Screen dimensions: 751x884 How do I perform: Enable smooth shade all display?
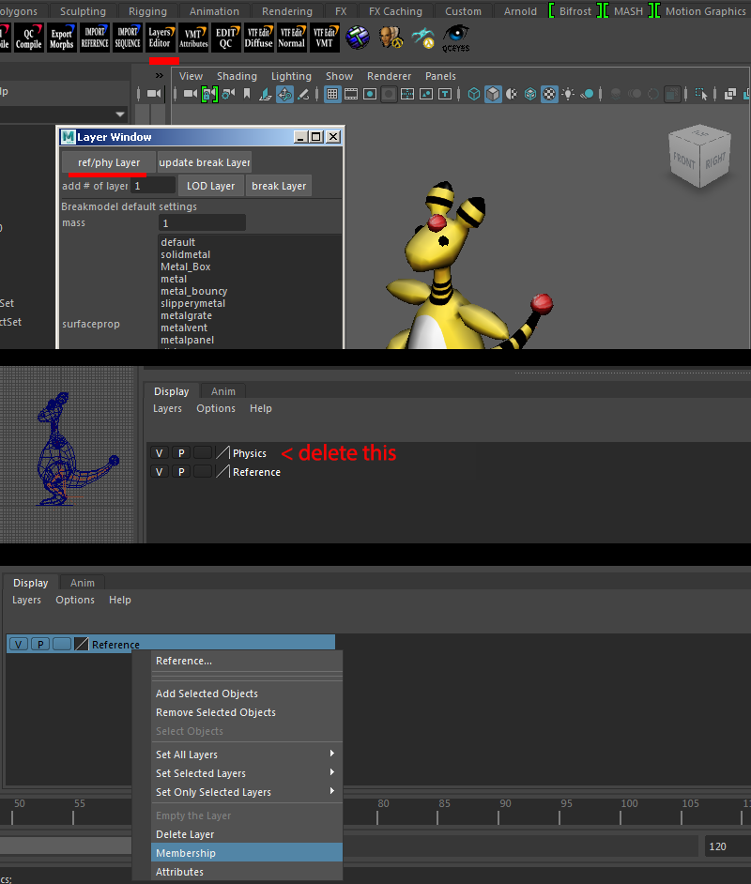pyautogui.click(x=493, y=94)
